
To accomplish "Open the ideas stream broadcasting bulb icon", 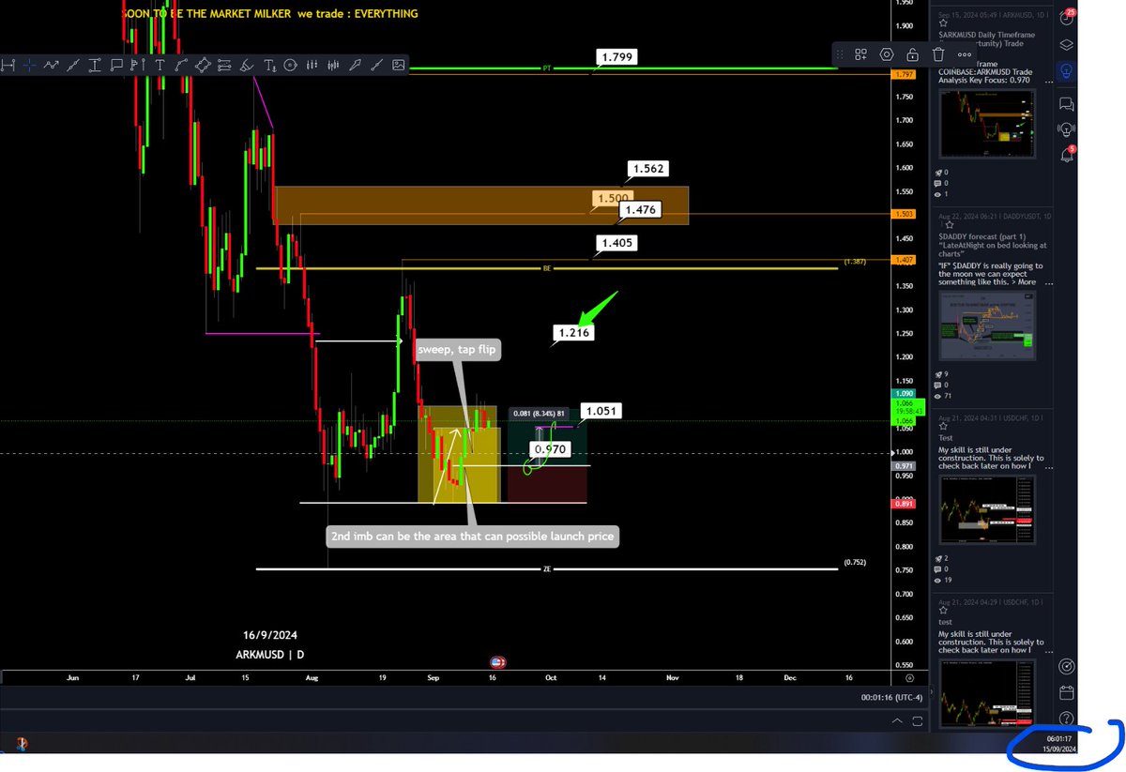I will (x=1066, y=129).
